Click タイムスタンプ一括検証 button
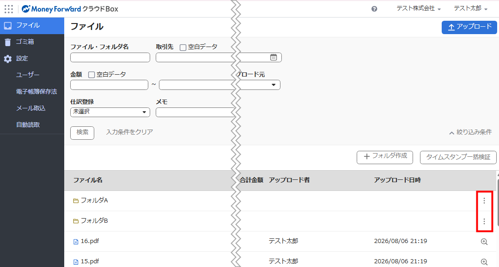The width and height of the screenshot is (499, 267). (x=458, y=157)
